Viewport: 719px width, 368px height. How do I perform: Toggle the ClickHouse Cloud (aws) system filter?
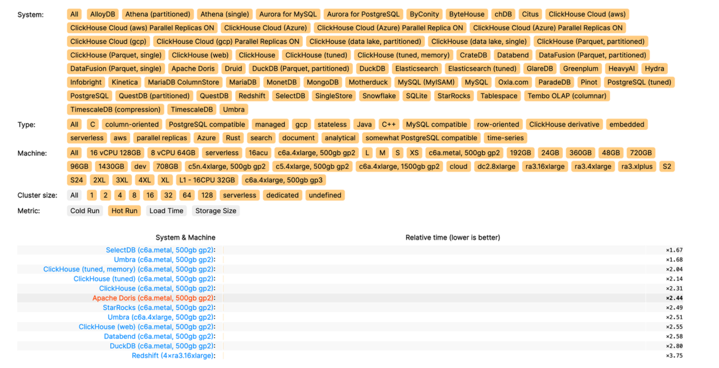click(587, 14)
